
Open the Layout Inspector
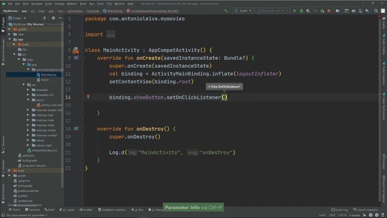(x=365, y=210)
